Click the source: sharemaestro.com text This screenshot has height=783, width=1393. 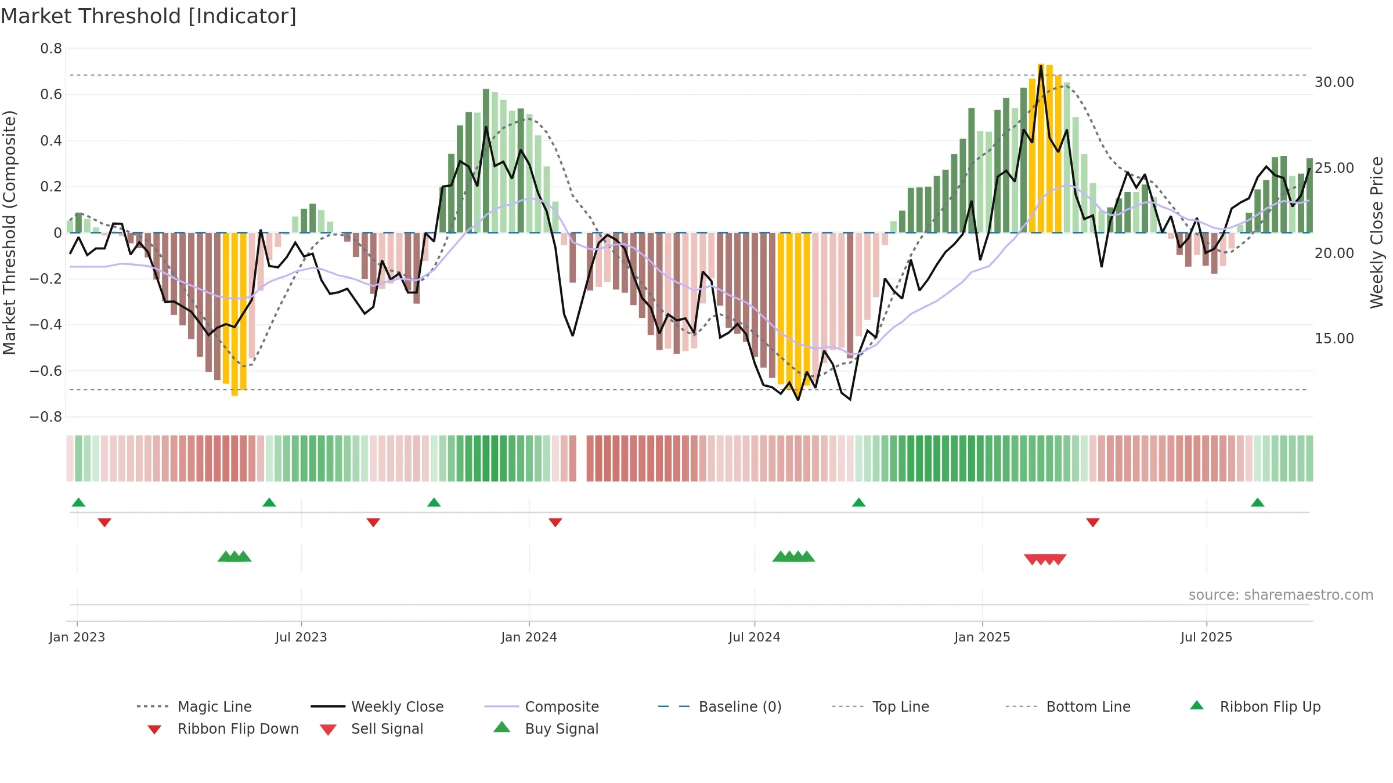pos(1281,595)
